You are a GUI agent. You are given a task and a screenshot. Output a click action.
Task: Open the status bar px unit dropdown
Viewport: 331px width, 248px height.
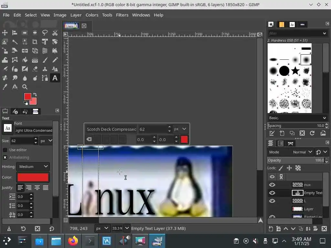(102, 228)
